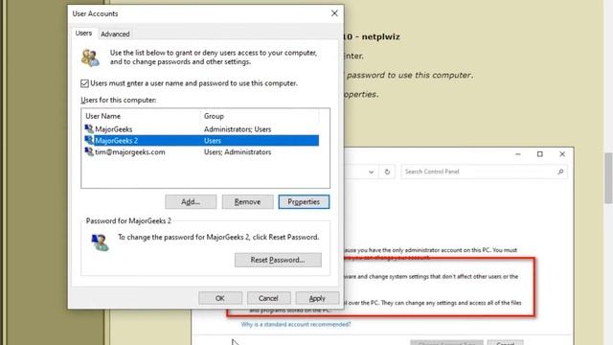Select the Users tab
The height and width of the screenshot is (345, 613).
pyautogui.click(x=83, y=34)
